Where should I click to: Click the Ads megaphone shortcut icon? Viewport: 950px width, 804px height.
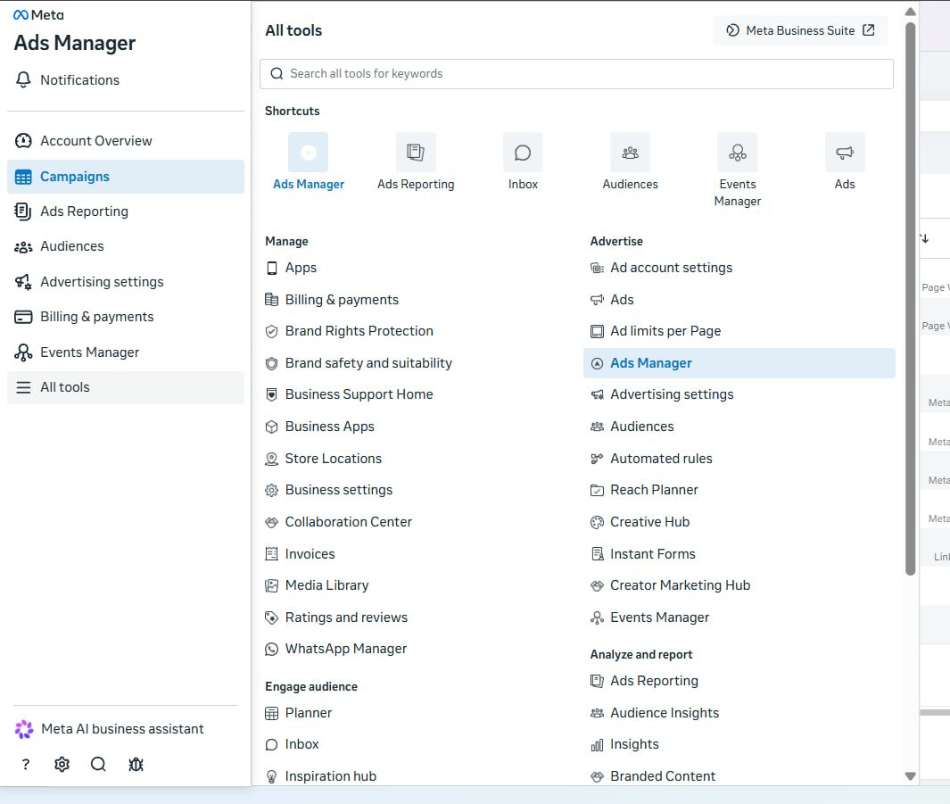point(845,152)
